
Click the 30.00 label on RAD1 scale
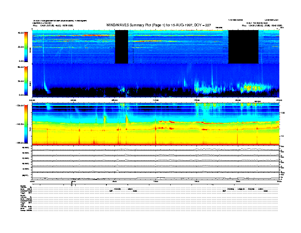click(x=21, y=81)
